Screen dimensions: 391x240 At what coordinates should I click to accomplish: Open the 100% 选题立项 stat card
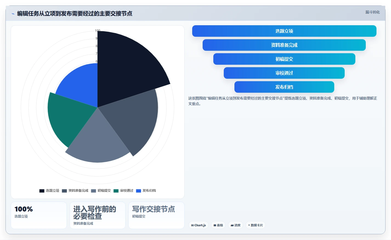39,215
